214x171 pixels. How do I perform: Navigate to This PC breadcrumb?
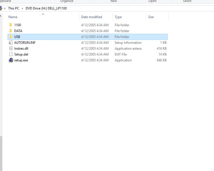[13, 8]
